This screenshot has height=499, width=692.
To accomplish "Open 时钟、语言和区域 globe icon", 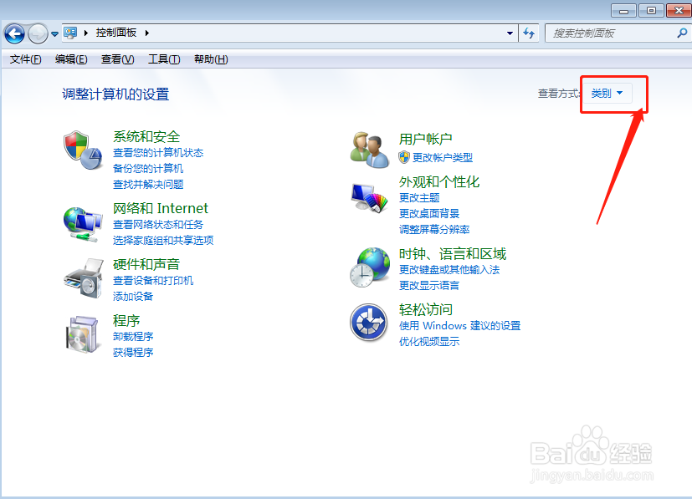I will point(369,268).
